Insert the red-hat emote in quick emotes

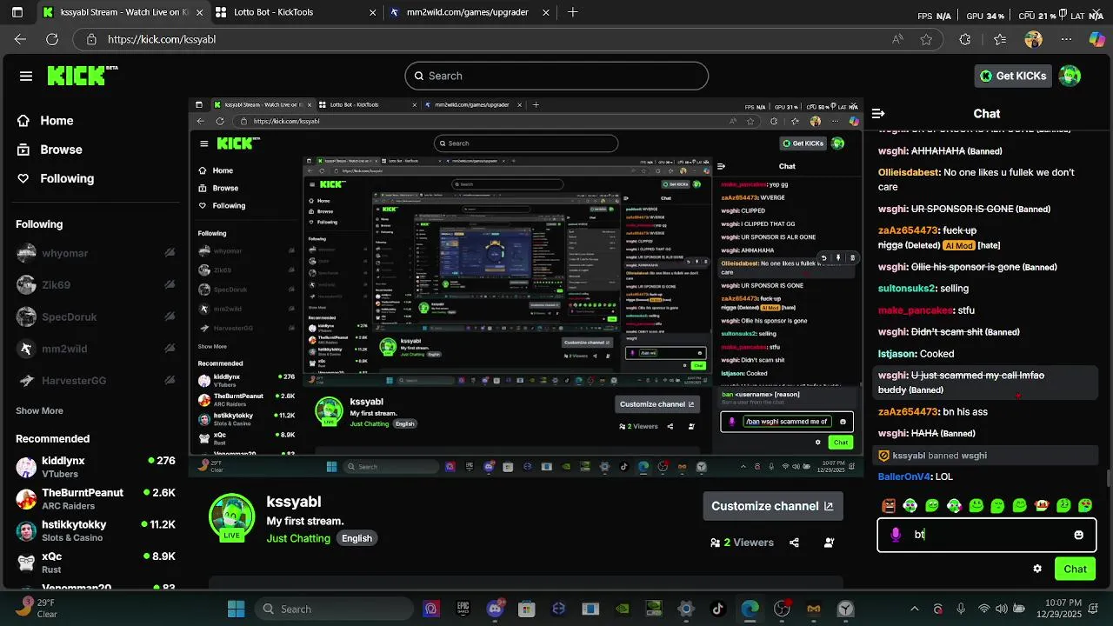tap(1041, 505)
